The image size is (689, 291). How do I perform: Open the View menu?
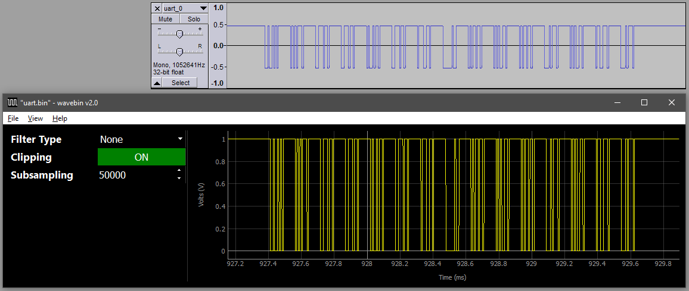point(35,118)
